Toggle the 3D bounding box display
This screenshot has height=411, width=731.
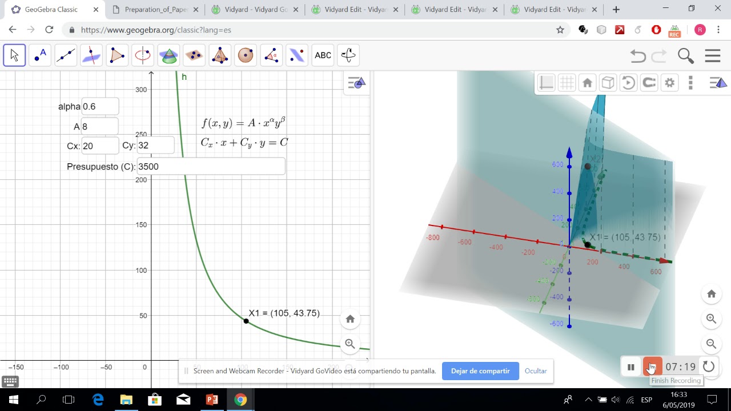(x=608, y=83)
